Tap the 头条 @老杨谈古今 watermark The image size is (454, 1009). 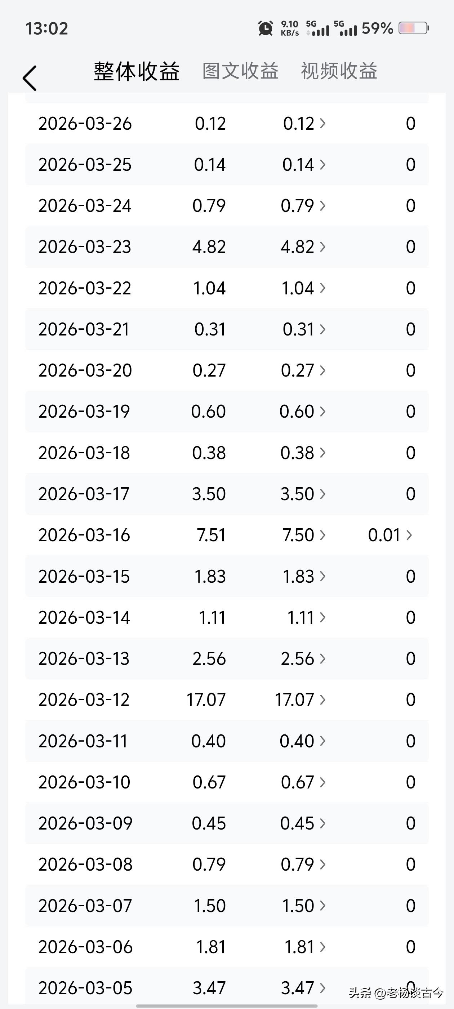point(396,992)
